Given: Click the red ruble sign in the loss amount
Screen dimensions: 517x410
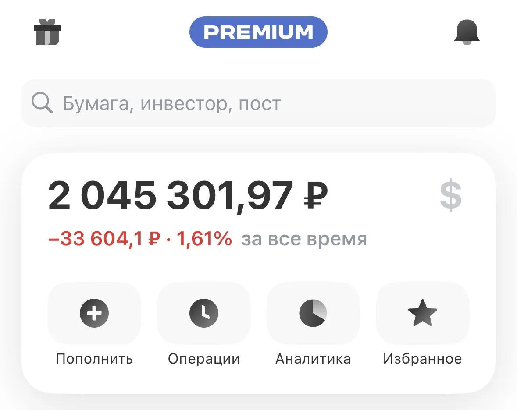Looking at the screenshot, I should (x=154, y=239).
